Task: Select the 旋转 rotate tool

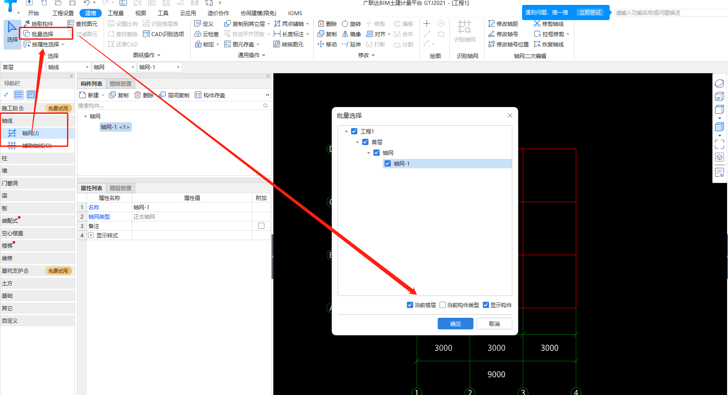Action: pos(351,24)
